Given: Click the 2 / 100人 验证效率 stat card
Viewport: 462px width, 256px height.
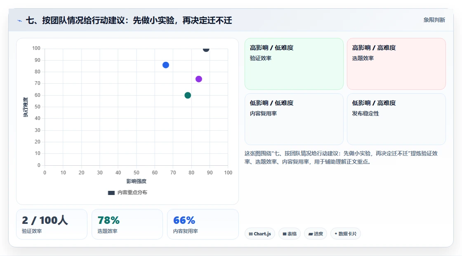Looking at the screenshot, I should (52, 224).
